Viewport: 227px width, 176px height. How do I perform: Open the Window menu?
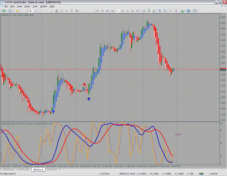click(x=44, y=7)
